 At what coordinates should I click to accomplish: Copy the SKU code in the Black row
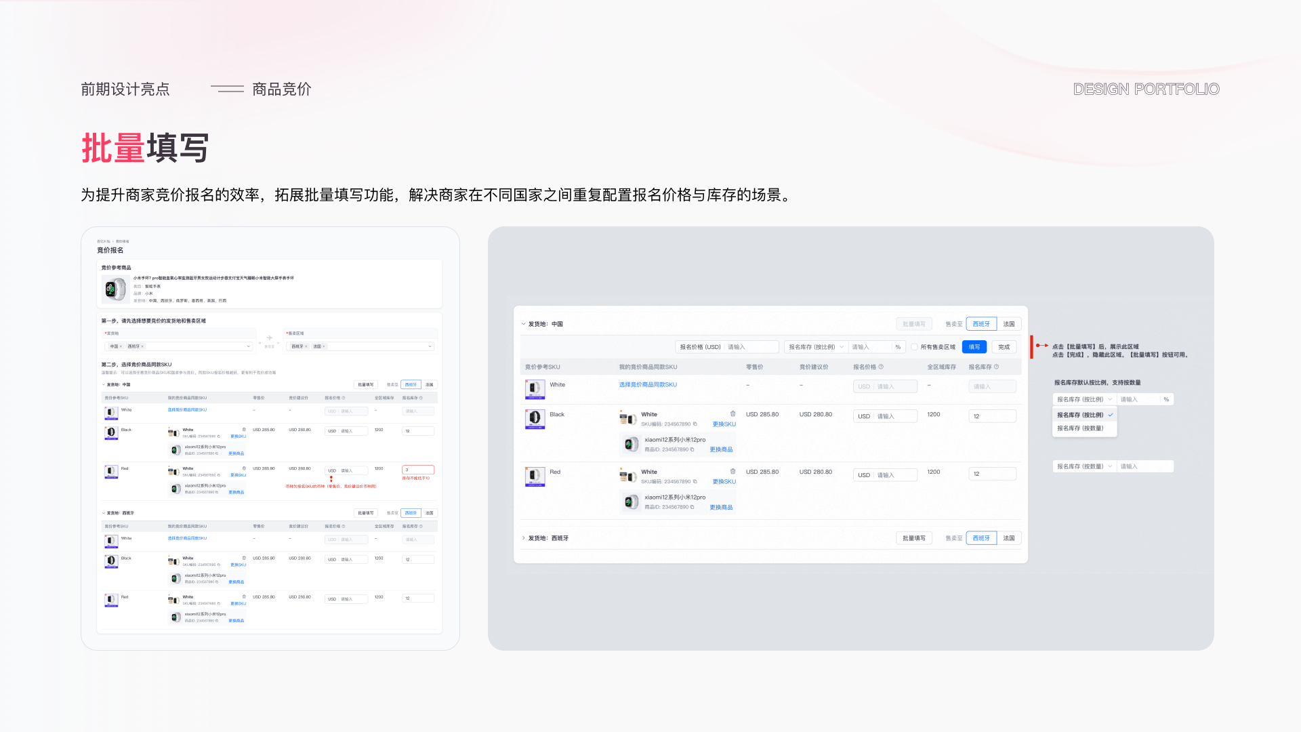pyautogui.click(x=695, y=424)
